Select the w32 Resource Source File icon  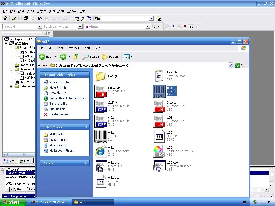pyautogui.click(x=159, y=151)
